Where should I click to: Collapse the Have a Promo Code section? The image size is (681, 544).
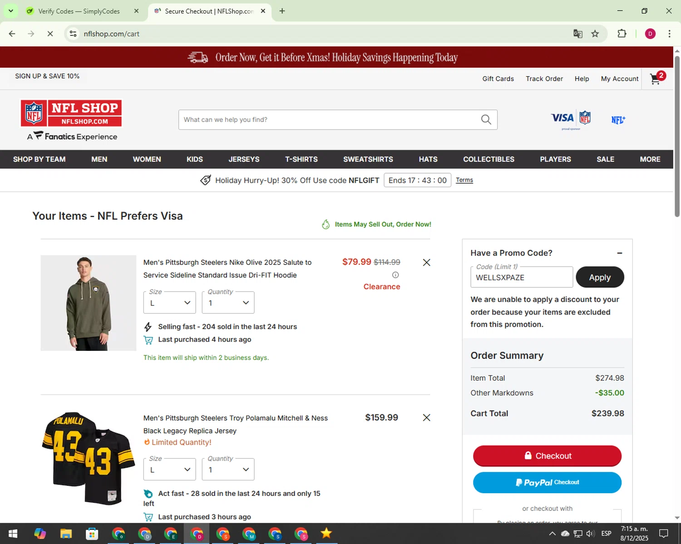[x=620, y=253]
